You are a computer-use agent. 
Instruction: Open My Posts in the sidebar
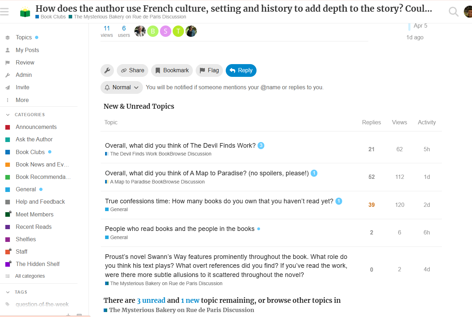[27, 50]
